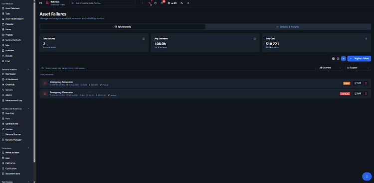Click the fullscreen icon in the header

pyautogui.click(x=143, y=3)
